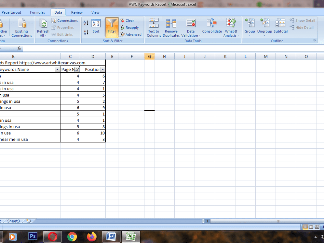Open the Position filter dropdown
Viewport: 324px width, 243px height.
pos(102,70)
